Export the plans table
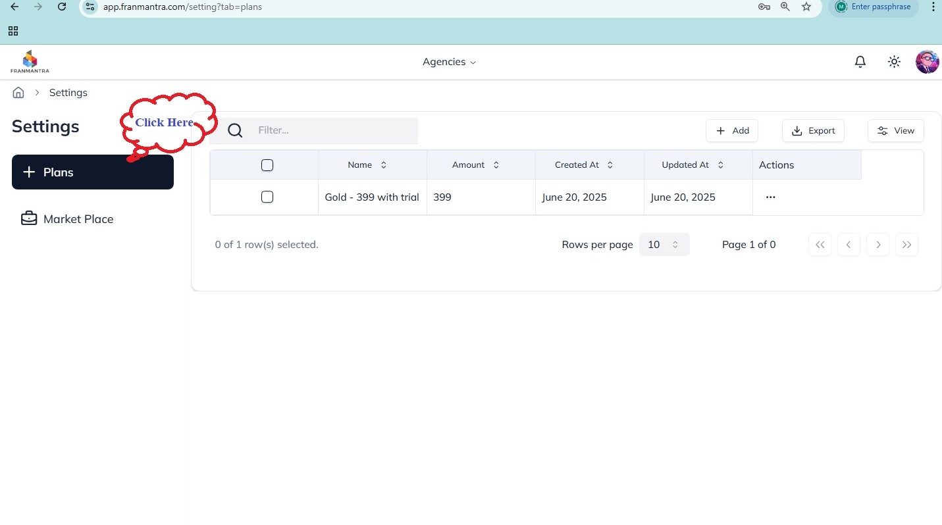This screenshot has height=525, width=942. coord(813,131)
